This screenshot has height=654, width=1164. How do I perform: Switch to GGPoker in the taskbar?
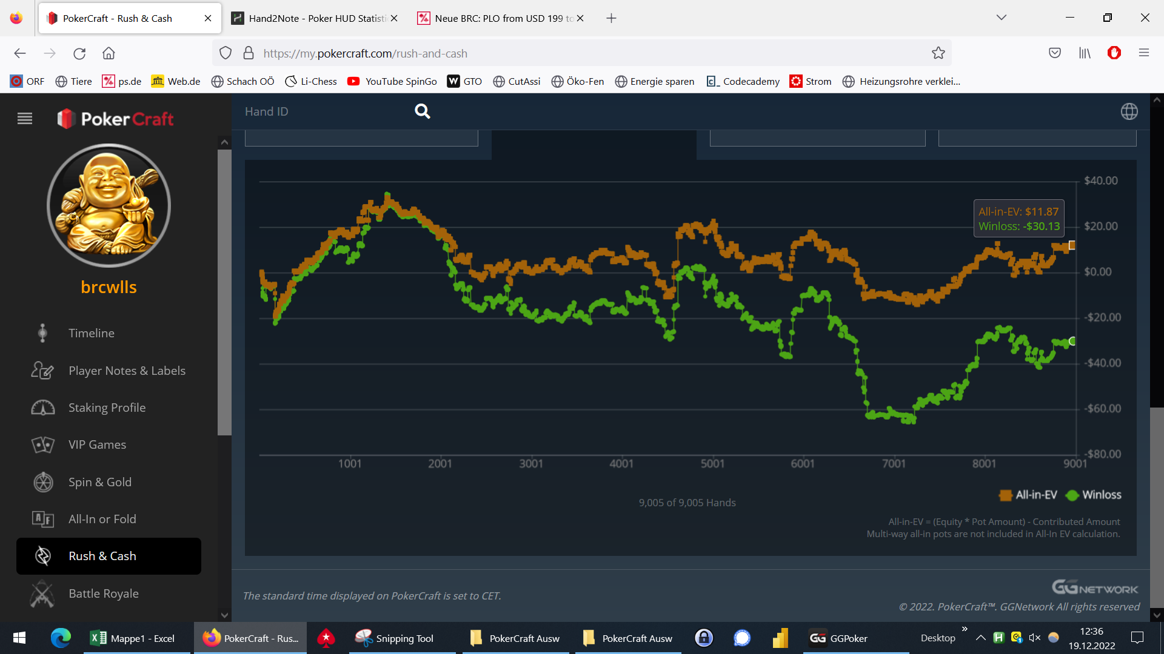[x=856, y=638]
